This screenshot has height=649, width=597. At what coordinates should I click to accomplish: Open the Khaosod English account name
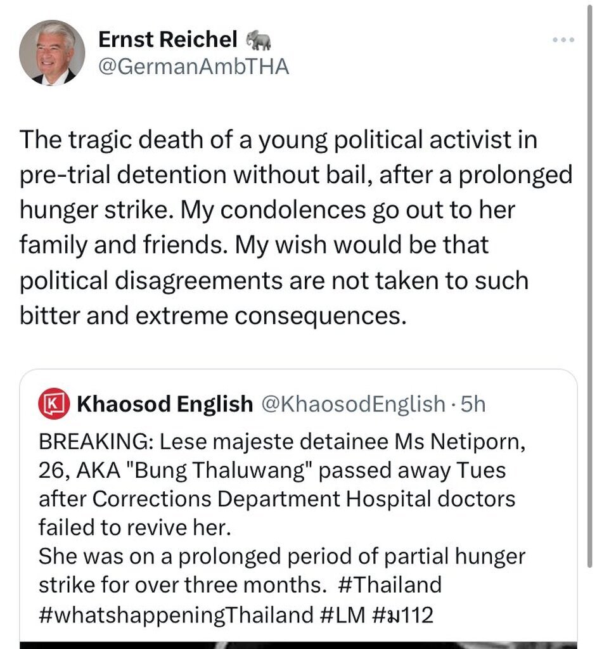(x=164, y=404)
